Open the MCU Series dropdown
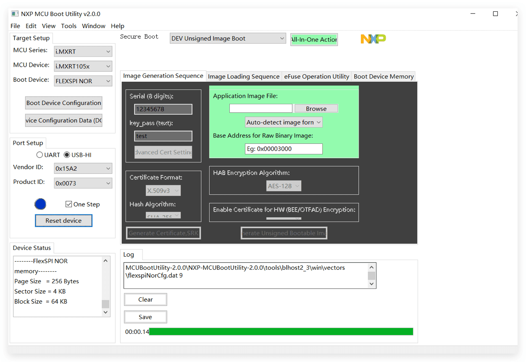 [83, 52]
